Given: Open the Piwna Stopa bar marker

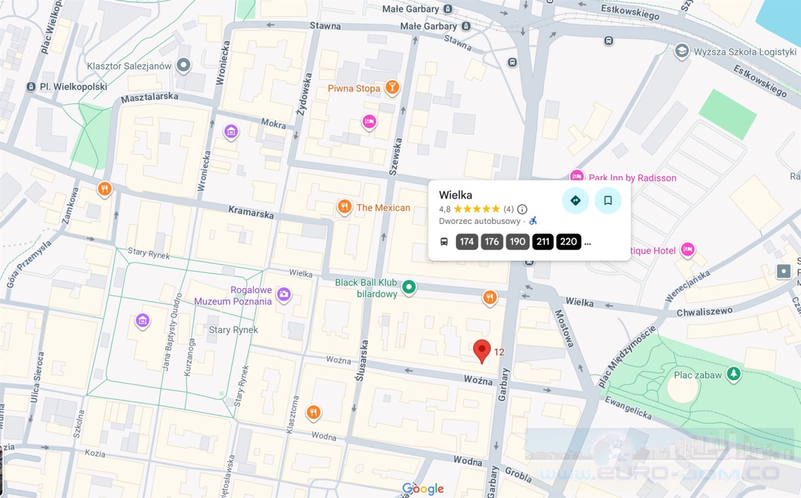Looking at the screenshot, I should tap(392, 88).
